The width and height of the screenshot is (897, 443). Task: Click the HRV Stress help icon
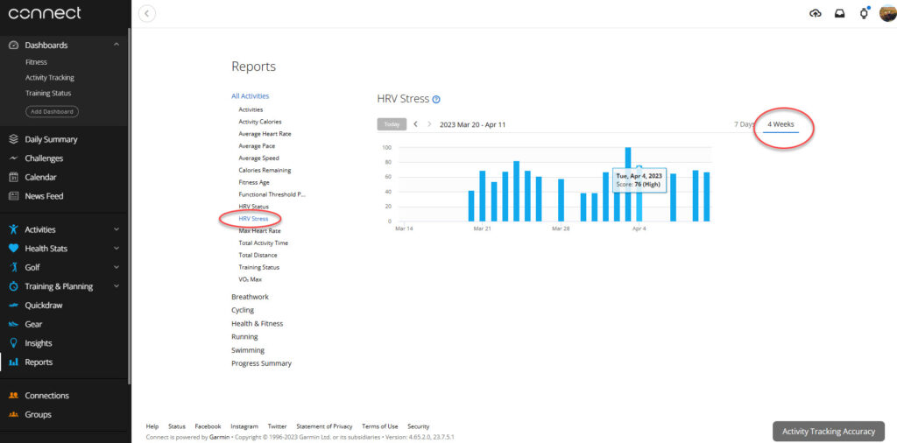point(436,100)
